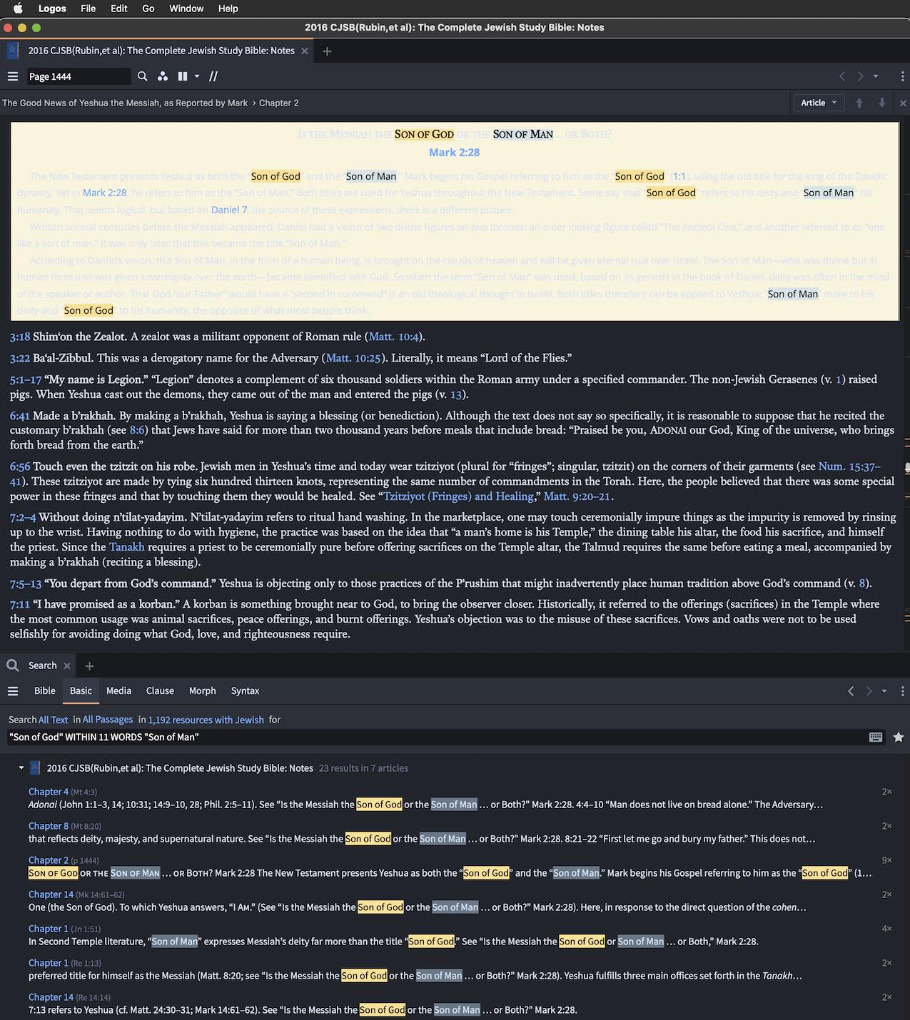Click the Tanakh link in 7:2–4 note

click(x=127, y=547)
